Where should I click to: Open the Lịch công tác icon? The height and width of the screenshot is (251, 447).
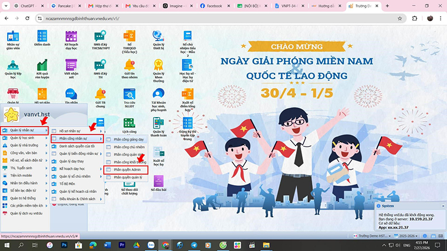130,126
